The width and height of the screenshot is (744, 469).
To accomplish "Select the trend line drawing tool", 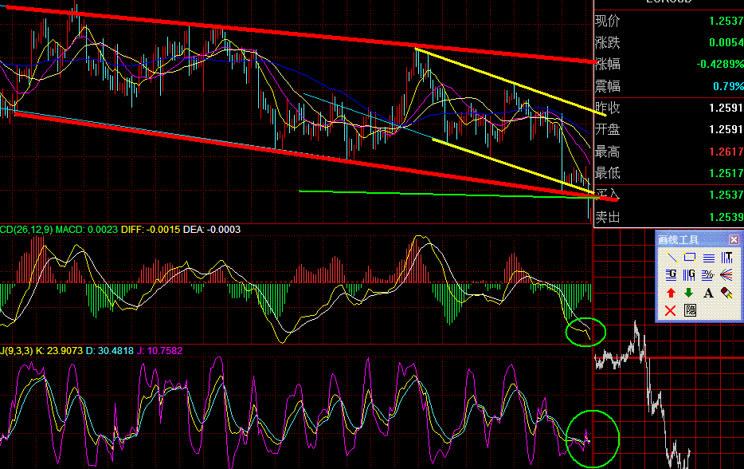I will click(x=672, y=258).
